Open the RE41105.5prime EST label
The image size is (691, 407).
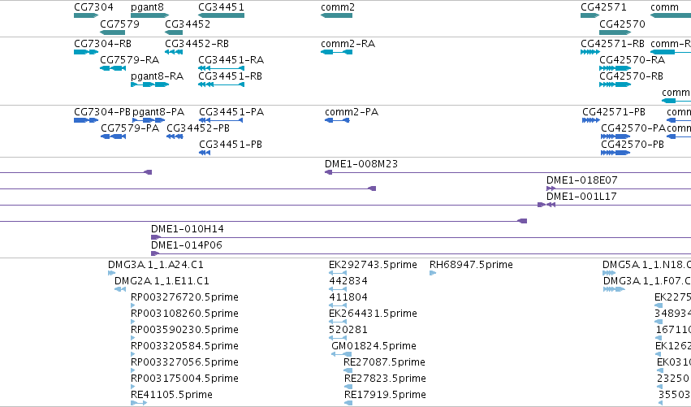[171, 395]
